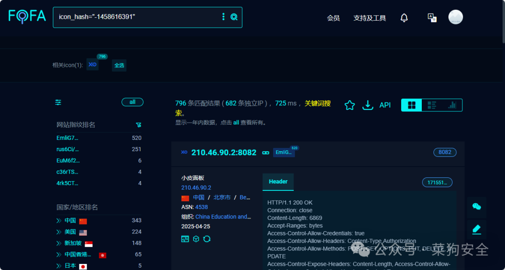Open the 会员 menu
This screenshot has width=505, height=270.
click(x=333, y=18)
